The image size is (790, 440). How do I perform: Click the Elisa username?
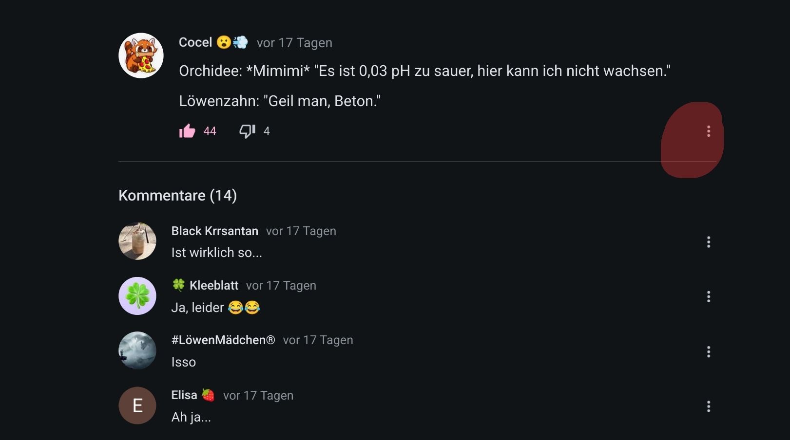pos(184,395)
